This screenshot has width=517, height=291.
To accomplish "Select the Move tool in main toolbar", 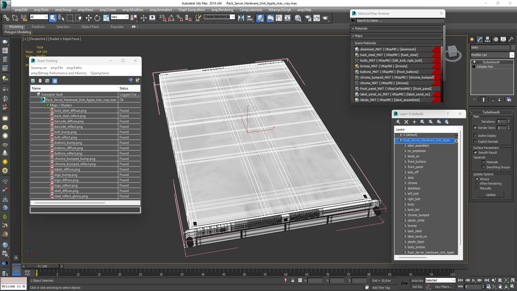I will tap(89, 18).
